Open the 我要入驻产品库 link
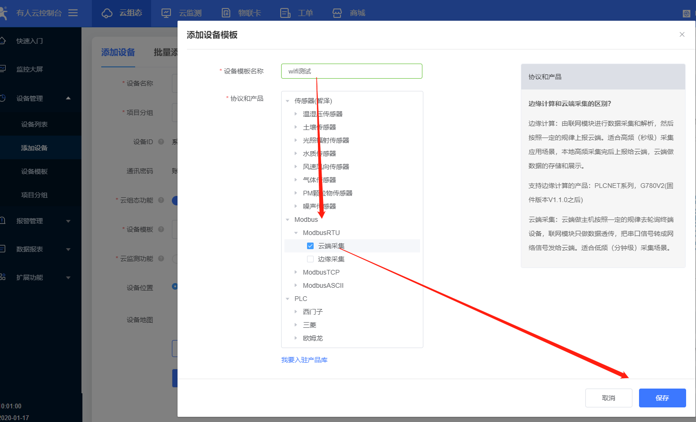 tap(304, 360)
